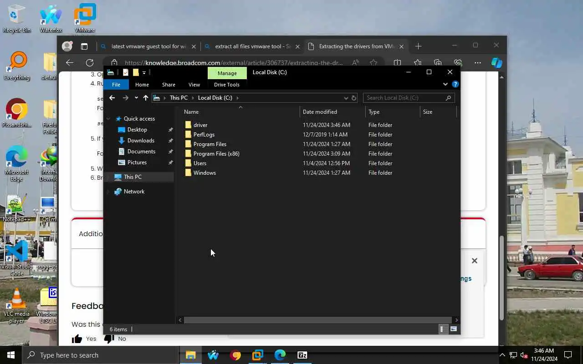This screenshot has width=583, height=364.
Task: Switch to 'extract all files vmware tool' tab
Action: pyautogui.click(x=252, y=46)
